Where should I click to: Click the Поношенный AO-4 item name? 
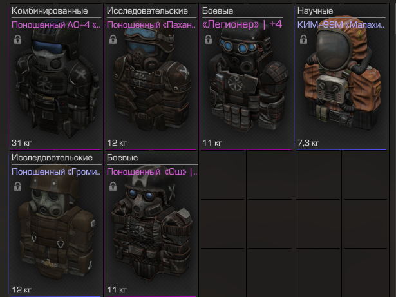point(56,24)
